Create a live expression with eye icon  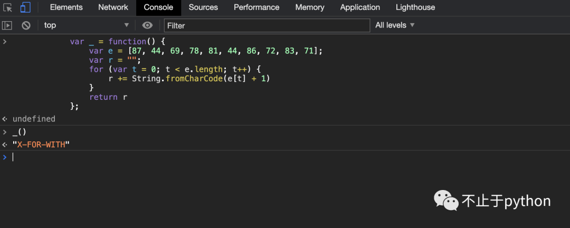tap(147, 25)
